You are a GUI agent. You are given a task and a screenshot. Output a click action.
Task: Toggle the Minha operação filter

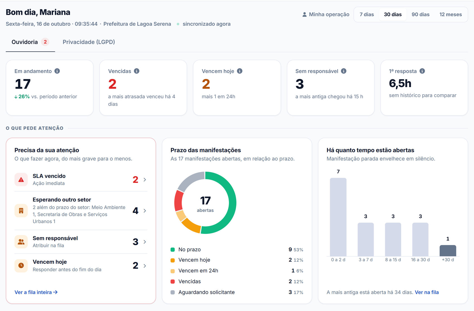click(326, 15)
